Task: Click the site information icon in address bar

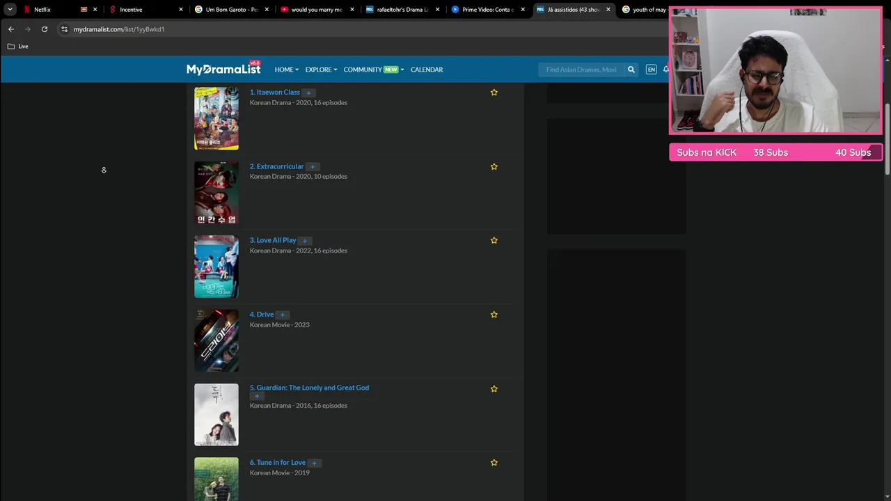Action: pos(64,29)
